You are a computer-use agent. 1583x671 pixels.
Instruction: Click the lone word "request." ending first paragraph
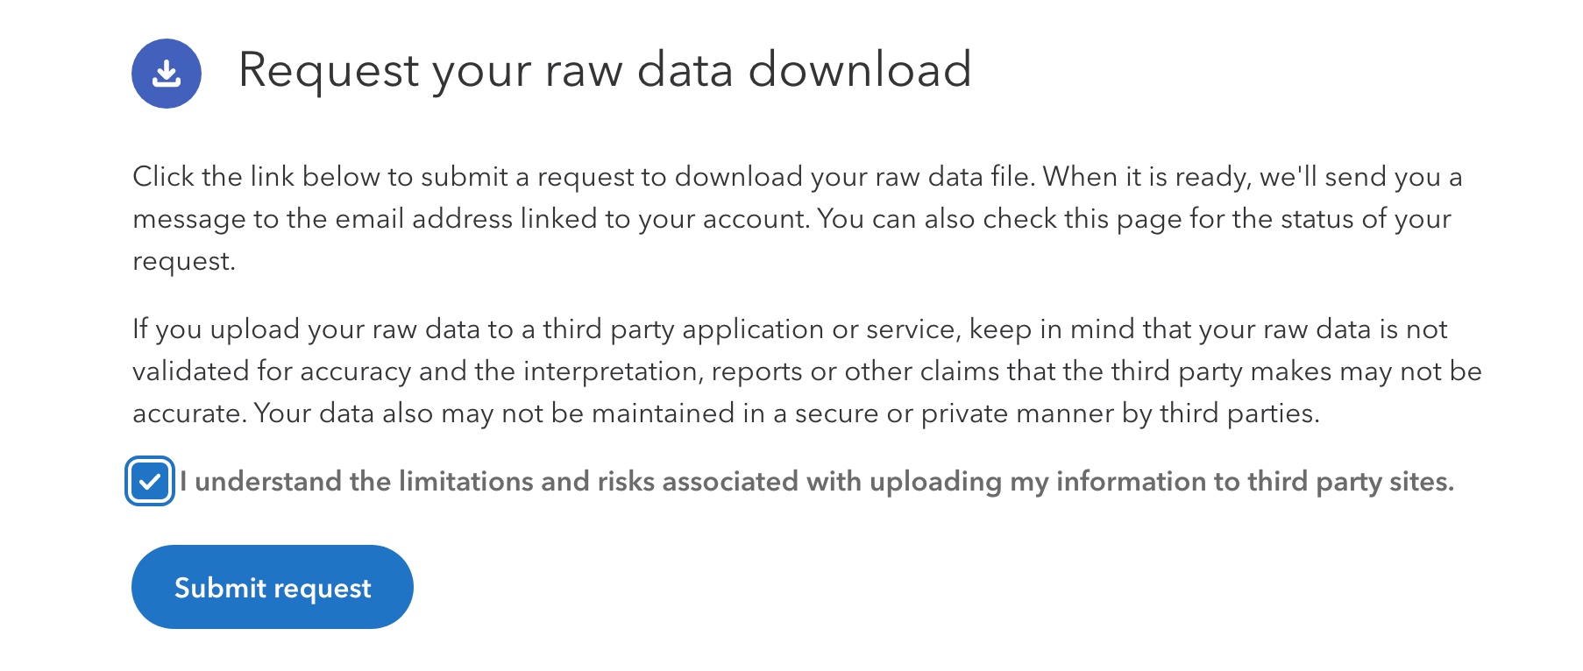[x=184, y=261]
